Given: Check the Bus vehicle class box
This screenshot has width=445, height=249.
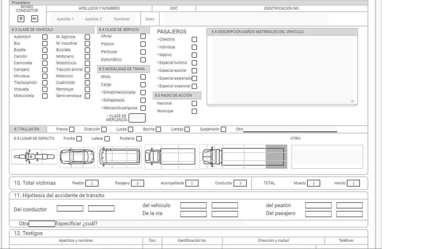Looking at the screenshot, I should [45, 43].
